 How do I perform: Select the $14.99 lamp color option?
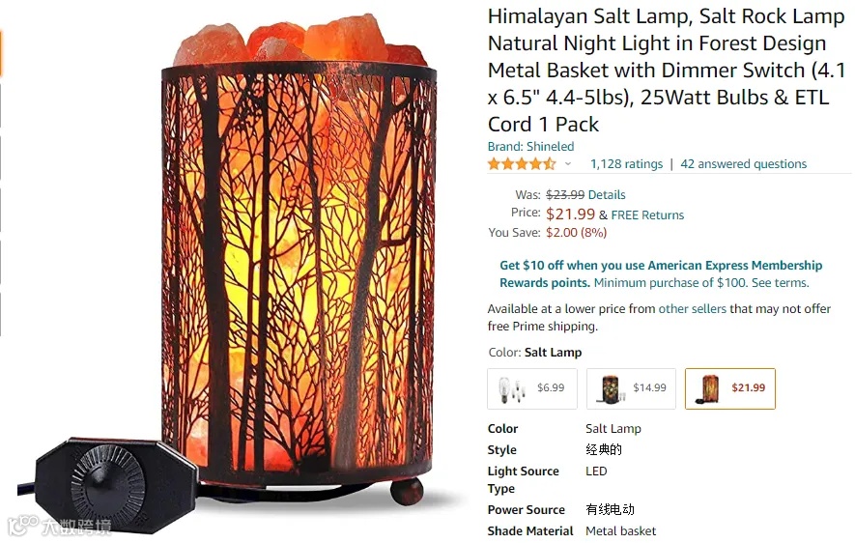pyautogui.click(x=631, y=388)
